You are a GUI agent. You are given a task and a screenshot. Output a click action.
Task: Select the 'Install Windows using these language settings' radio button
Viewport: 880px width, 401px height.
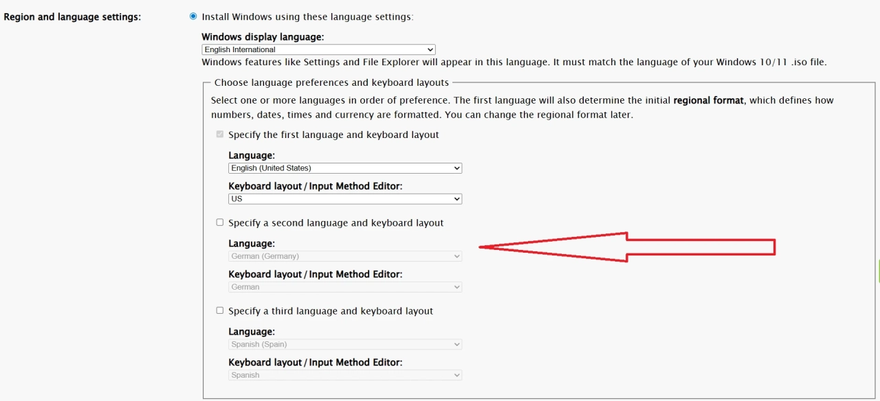pos(193,16)
